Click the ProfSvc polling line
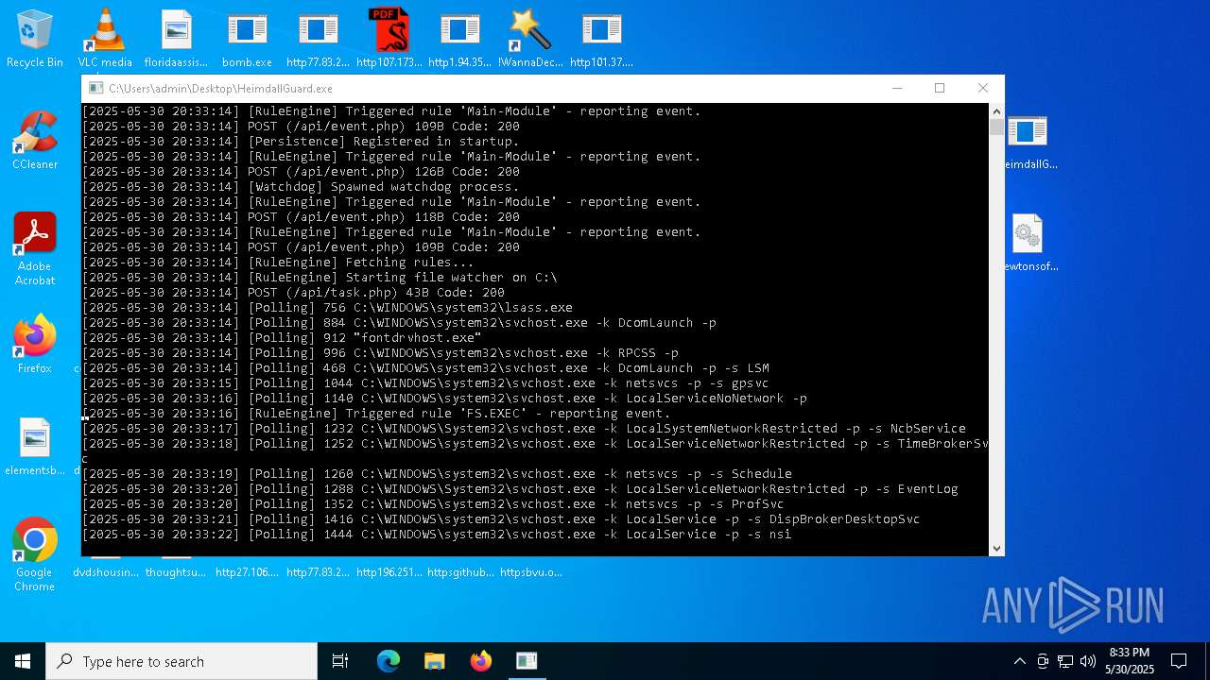1210x680 pixels. [x=433, y=504]
